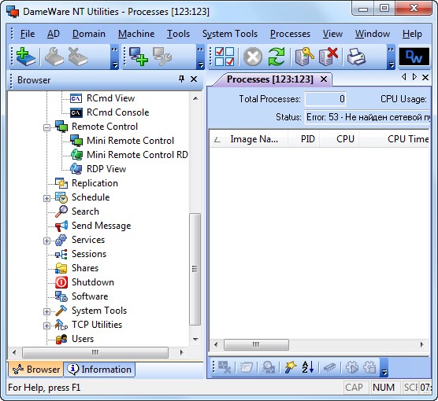Click the greyed-out delete favorite X icon
Viewport: 438px width, 401px height.
77,57
